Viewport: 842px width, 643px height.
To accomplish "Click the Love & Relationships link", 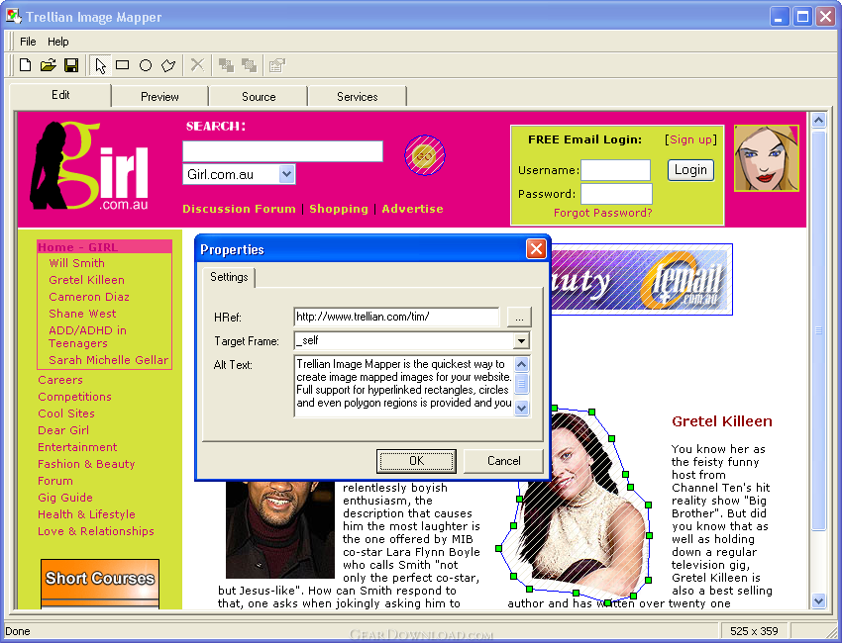I will pyautogui.click(x=95, y=531).
